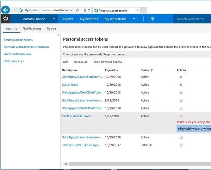Click Show Revoked Tokens

pos(107,62)
